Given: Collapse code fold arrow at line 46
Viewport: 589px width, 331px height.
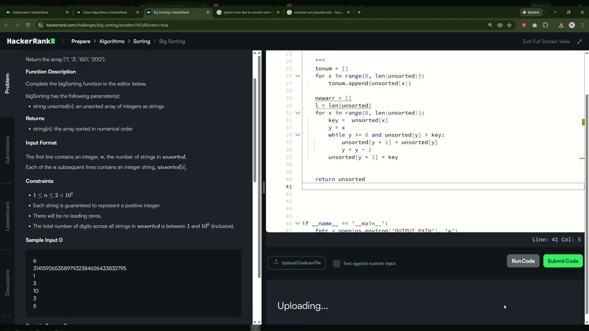Looking at the screenshot, I should [298, 223].
